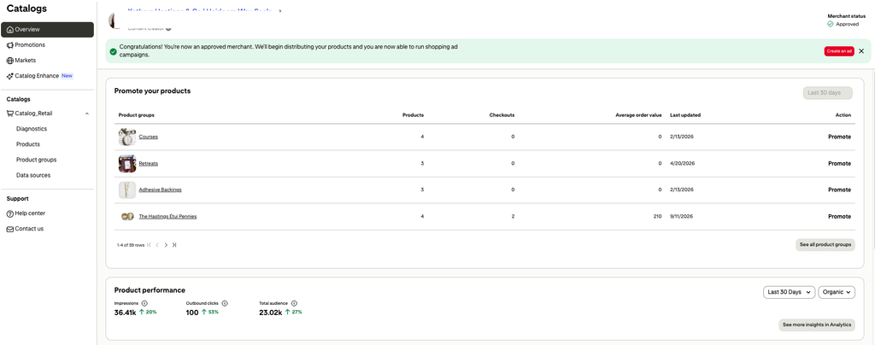The width and height of the screenshot is (875, 345).
Task: Go to next page of product groups
Action: tap(166, 245)
